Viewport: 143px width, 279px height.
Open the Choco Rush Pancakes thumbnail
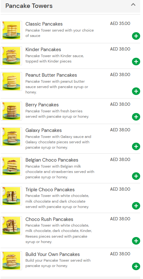(x=11, y=226)
